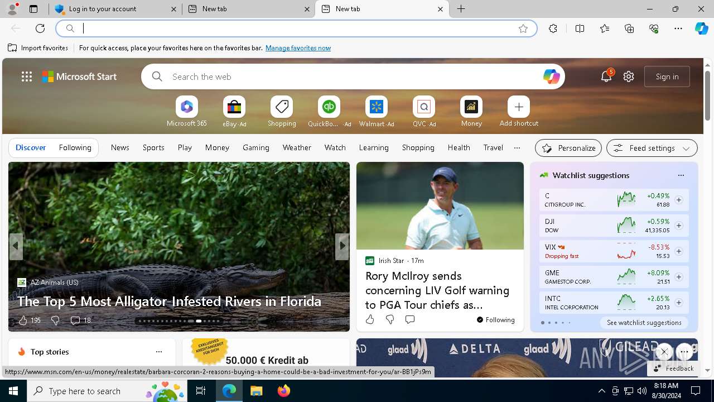Open Watchlist suggestions more options menu
This screenshot has width=714, height=402.
(681, 175)
